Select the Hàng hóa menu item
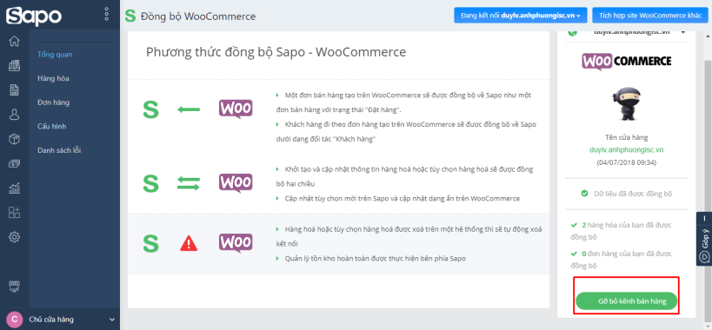Viewport: 712px width, 330px height. tap(53, 78)
